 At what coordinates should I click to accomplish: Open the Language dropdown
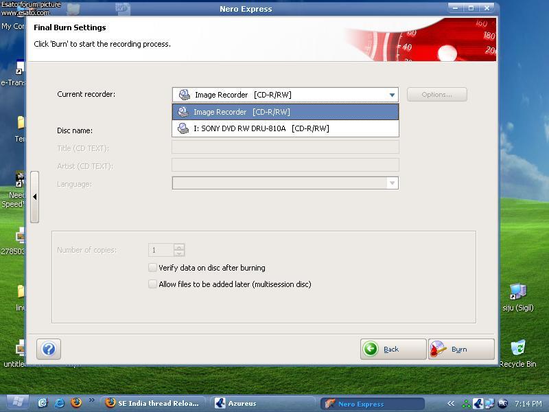point(392,183)
